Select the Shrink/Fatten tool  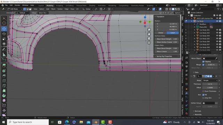pos(4,110)
